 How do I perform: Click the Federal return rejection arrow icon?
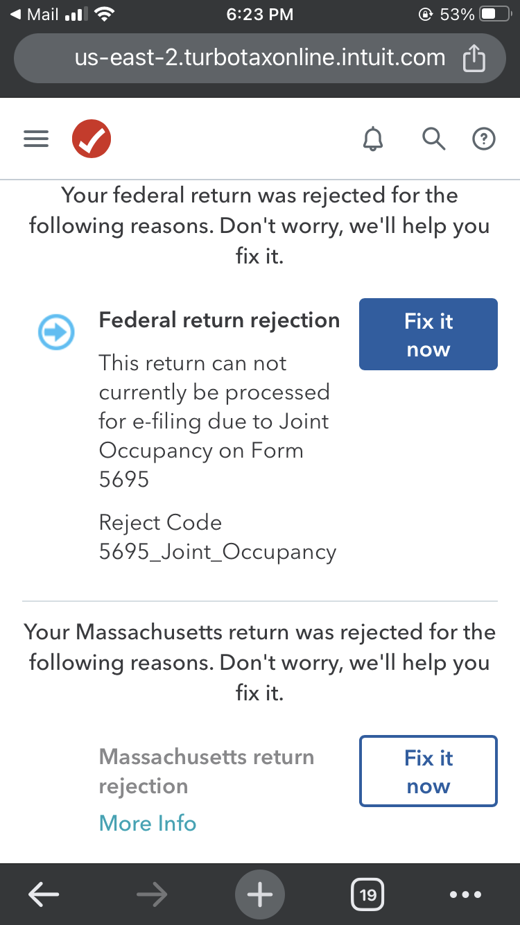tap(56, 331)
